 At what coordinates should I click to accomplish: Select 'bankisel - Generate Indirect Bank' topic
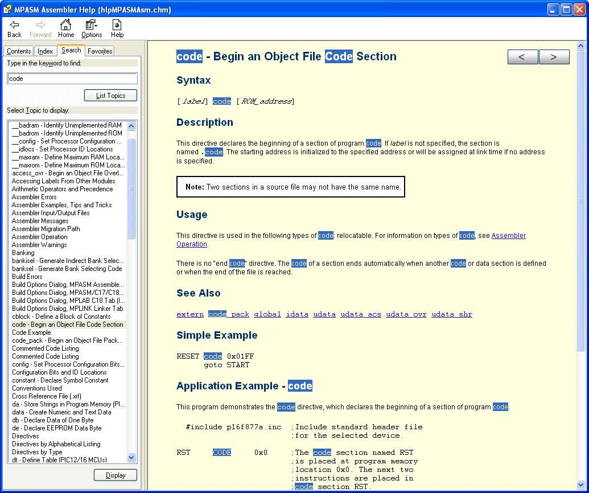(x=68, y=260)
